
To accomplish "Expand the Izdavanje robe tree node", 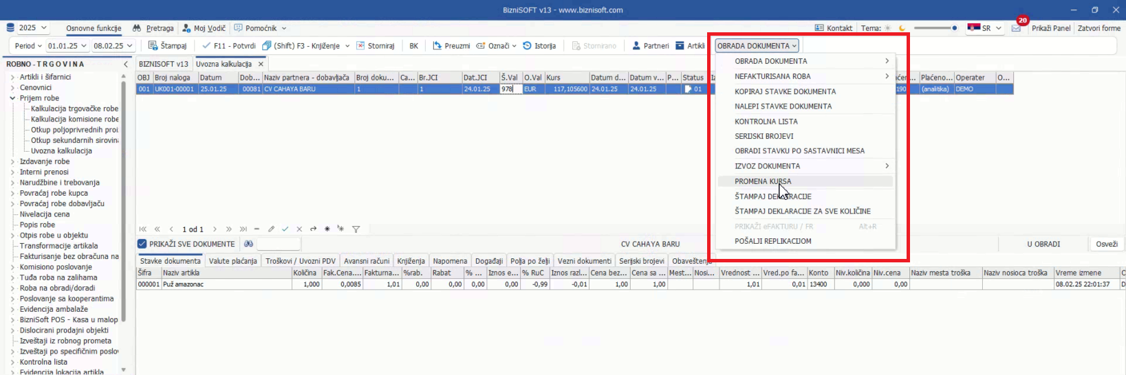I will coord(12,161).
